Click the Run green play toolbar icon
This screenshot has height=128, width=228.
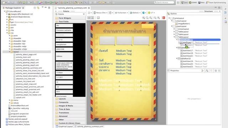(51, 2)
